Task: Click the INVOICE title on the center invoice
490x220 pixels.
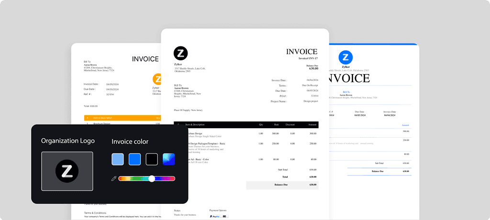Action: [301, 52]
